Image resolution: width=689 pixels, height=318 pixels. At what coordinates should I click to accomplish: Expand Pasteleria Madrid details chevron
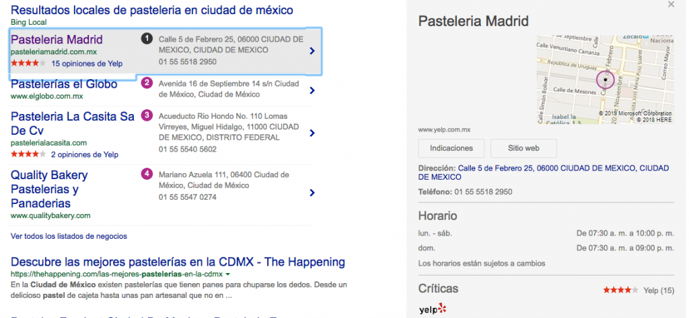(x=312, y=51)
